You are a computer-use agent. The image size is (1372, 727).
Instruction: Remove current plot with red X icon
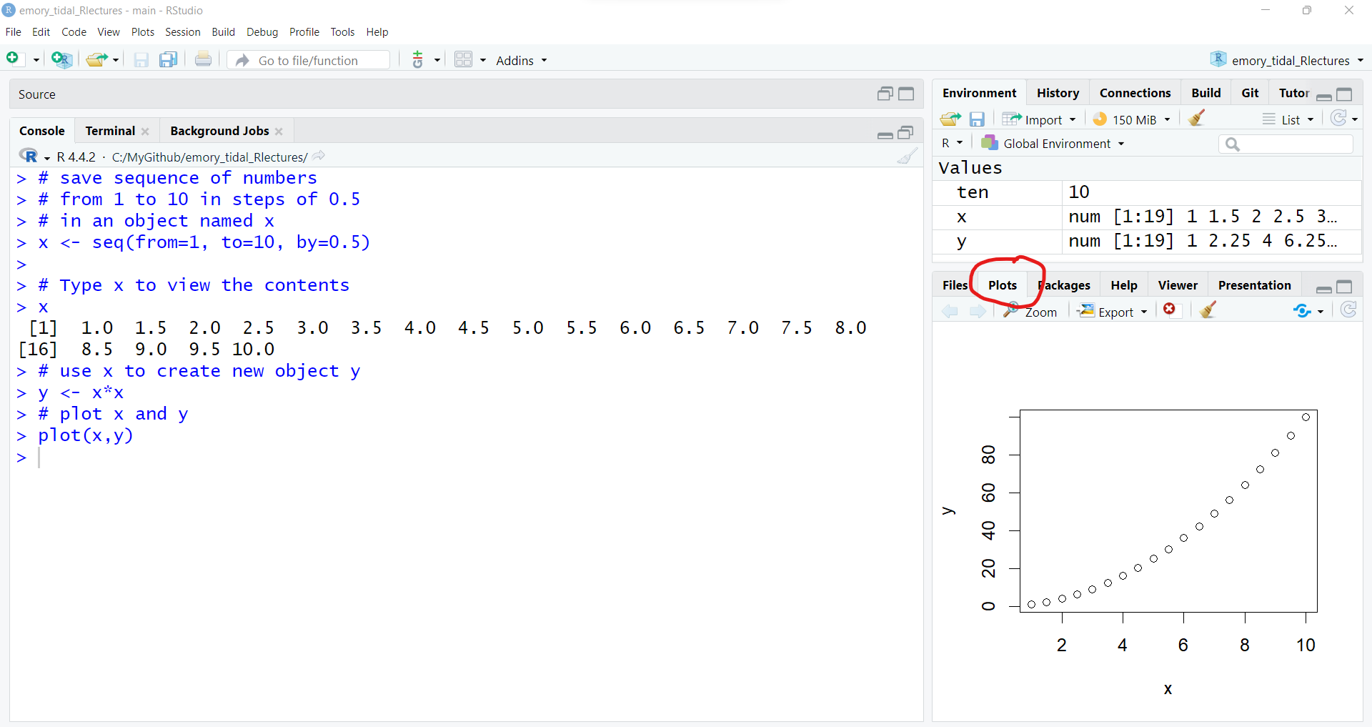[x=1169, y=310]
